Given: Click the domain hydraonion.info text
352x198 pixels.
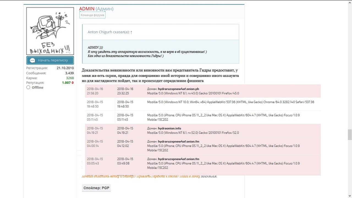Looking at the screenshot, I should [169, 128].
